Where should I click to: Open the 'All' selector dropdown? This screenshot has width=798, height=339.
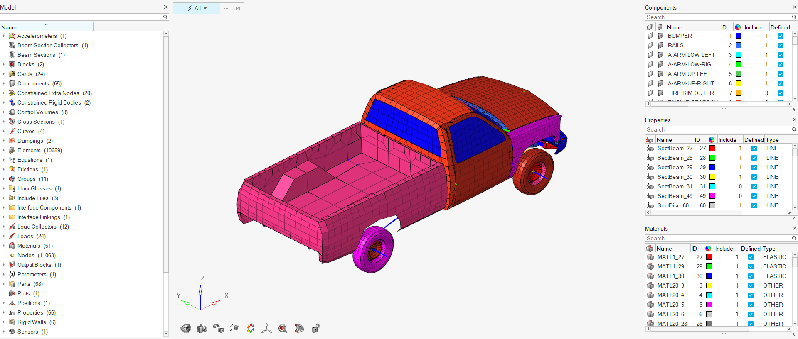point(197,8)
